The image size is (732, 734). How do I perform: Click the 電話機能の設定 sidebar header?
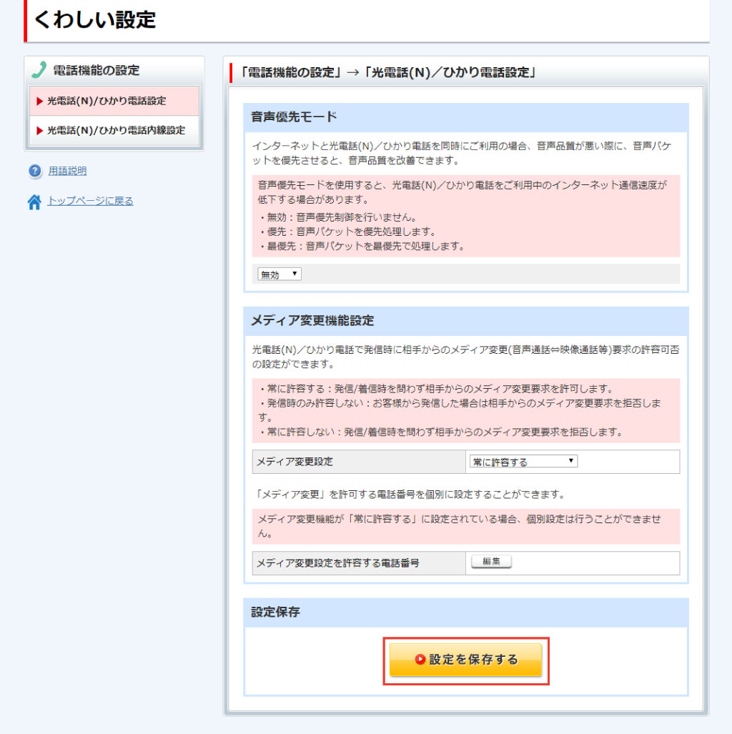point(97,70)
